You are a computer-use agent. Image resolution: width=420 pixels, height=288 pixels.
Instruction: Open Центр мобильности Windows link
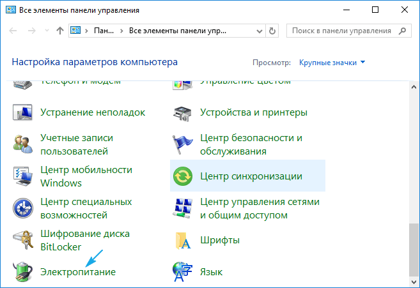pos(86,176)
